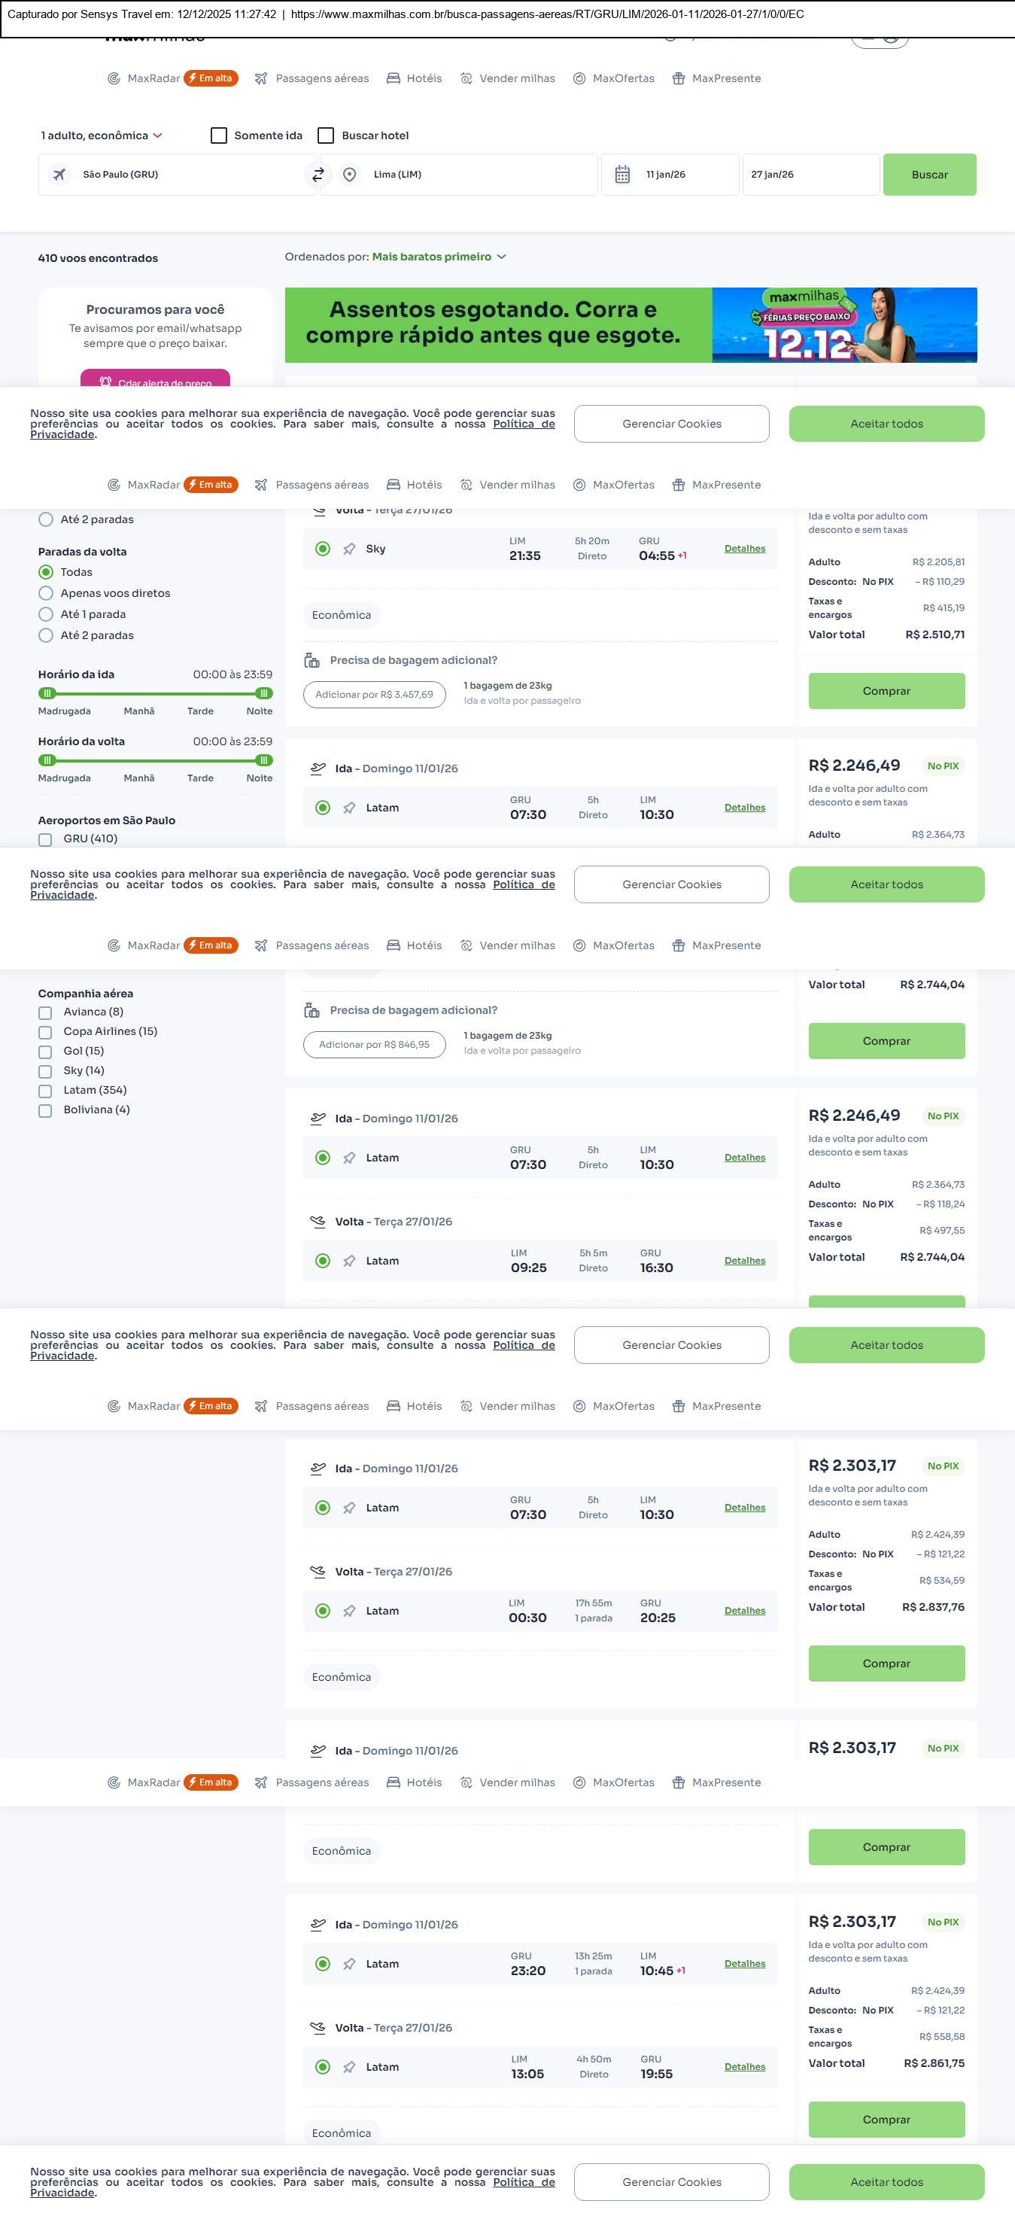Viewport: 1015px width, 2219px height.
Task: Click the location pin icon beside Lima (LIM)
Action: pyautogui.click(x=350, y=175)
